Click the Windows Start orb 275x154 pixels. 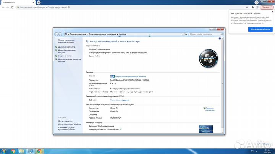(4, 151)
